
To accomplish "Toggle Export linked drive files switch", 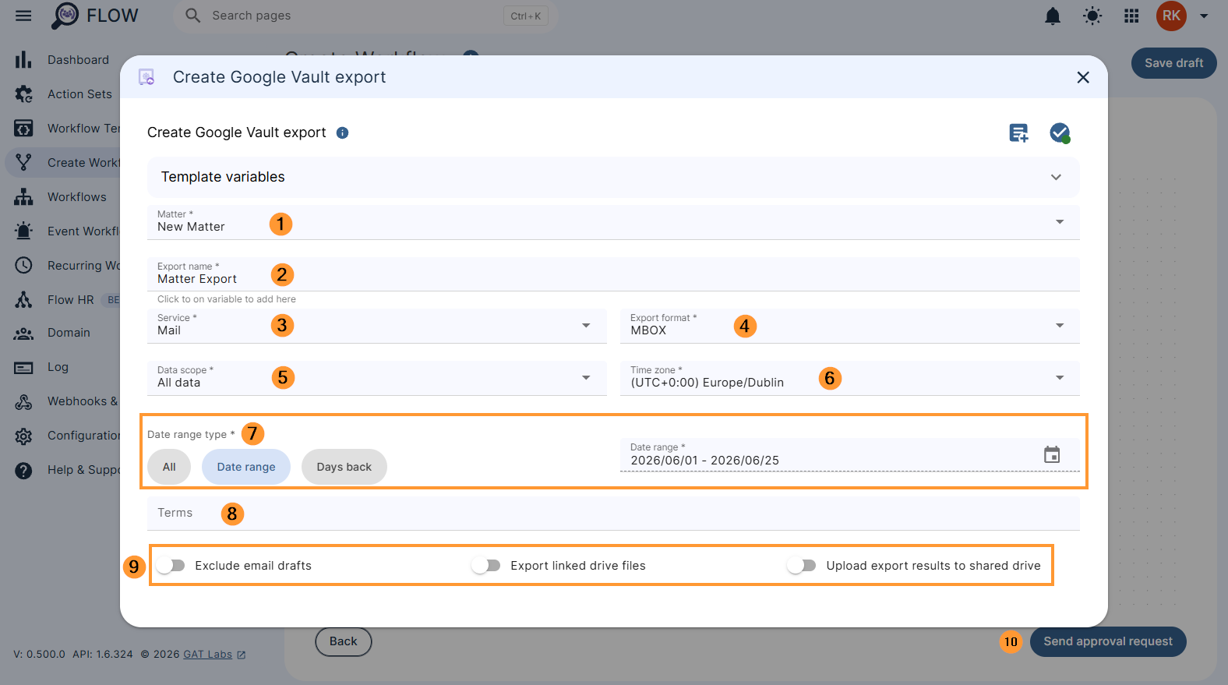I will click(x=485, y=566).
